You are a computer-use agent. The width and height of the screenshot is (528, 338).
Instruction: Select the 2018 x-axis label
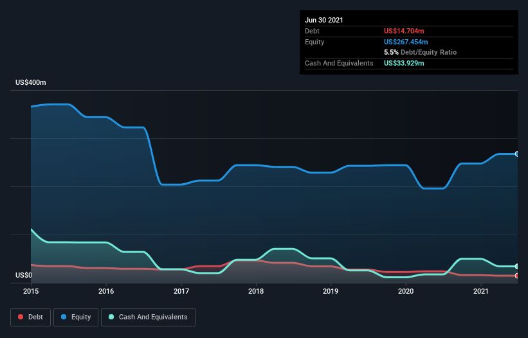point(256,291)
